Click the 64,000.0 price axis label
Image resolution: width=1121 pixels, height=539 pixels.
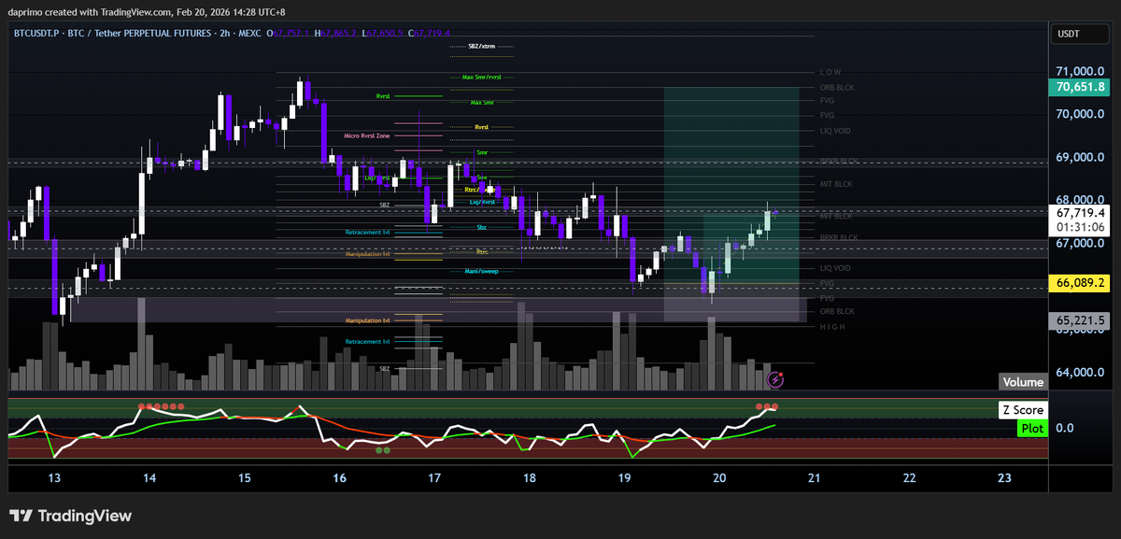tap(1081, 372)
